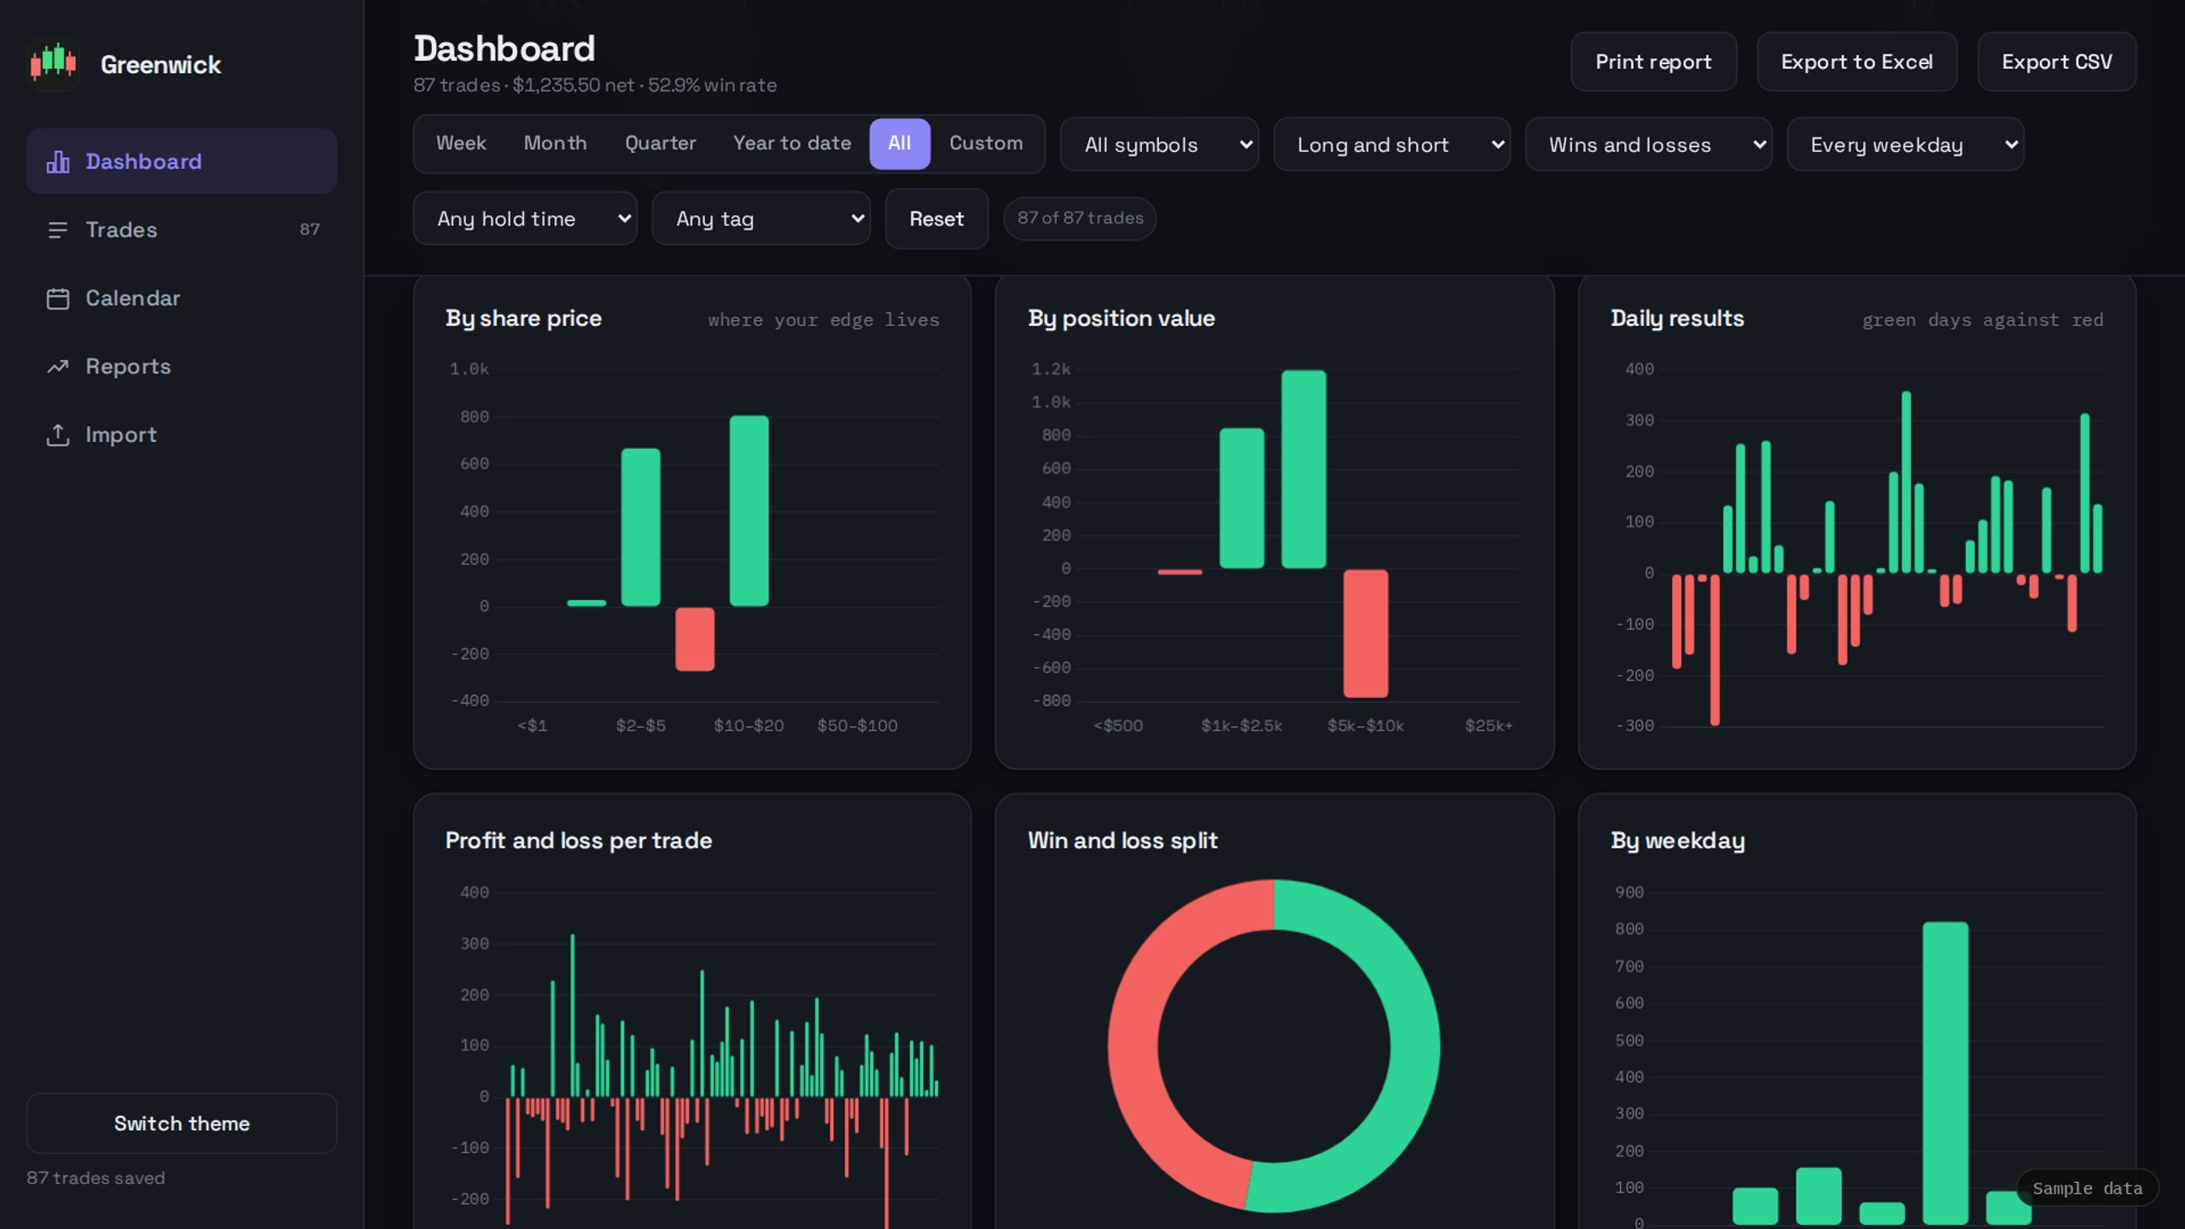Screen dimensions: 2185x1229
Task: Click the Trades count badge 87
Action: point(309,230)
